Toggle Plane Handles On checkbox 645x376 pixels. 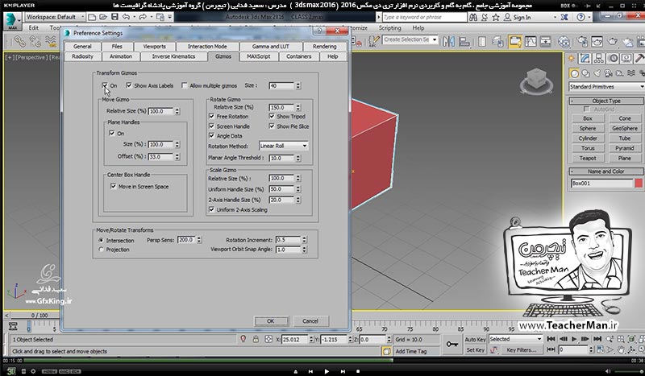click(x=112, y=133)
